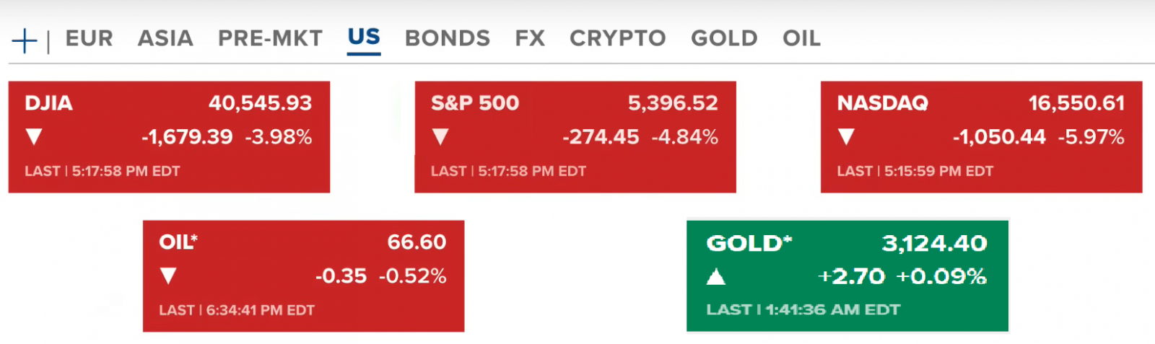This screenshot has height=344, width=1155.
Task: Click the DJIA down arrow icon
Action: click(x=34, y=136)
